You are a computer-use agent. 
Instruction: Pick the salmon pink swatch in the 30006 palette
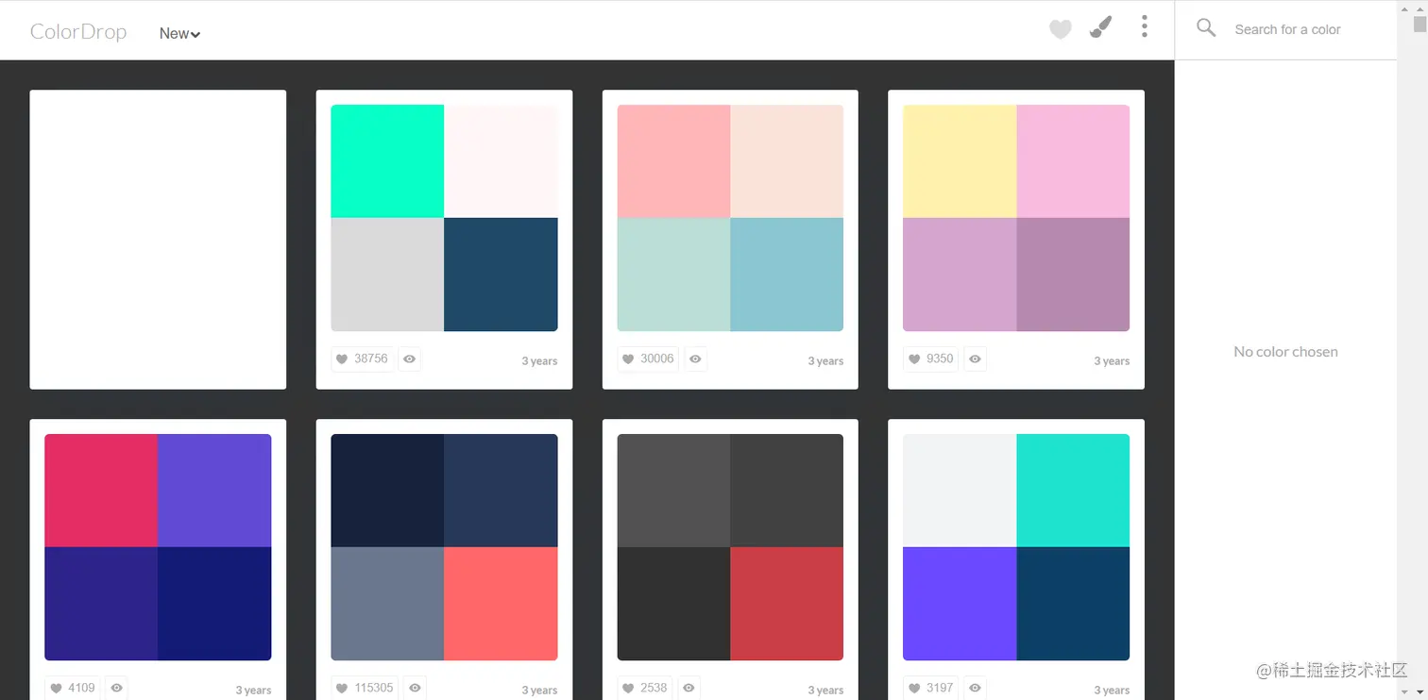[x=673, y=161]
